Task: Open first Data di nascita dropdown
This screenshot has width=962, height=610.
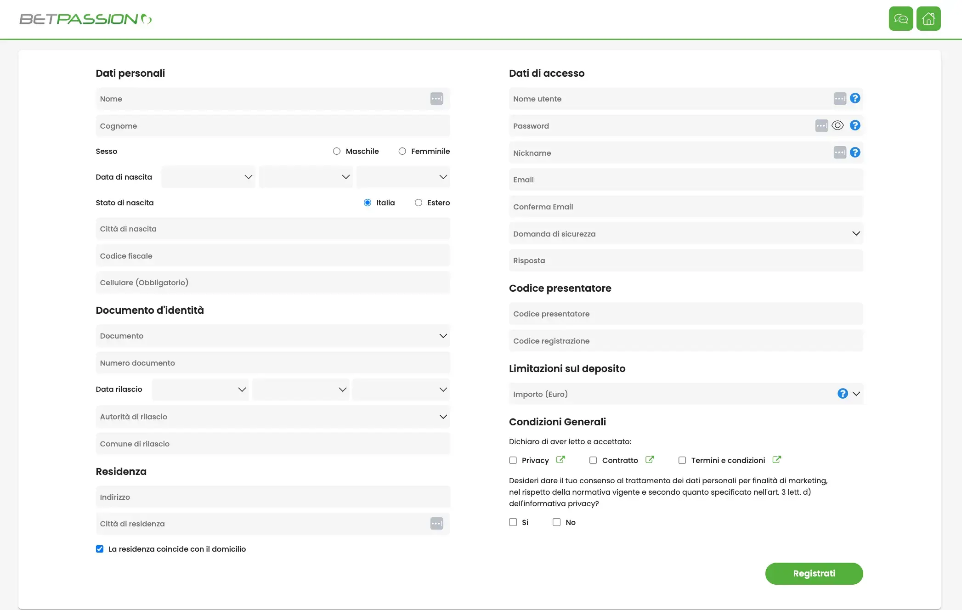Action: pyautogui.click(x=209, y=177)
